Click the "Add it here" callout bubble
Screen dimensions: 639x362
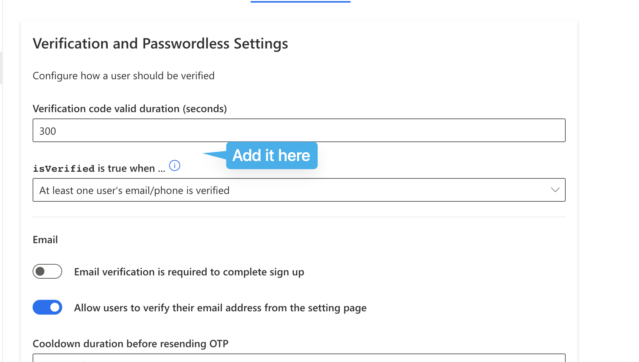pyautogui.click(x=271, y=155)
